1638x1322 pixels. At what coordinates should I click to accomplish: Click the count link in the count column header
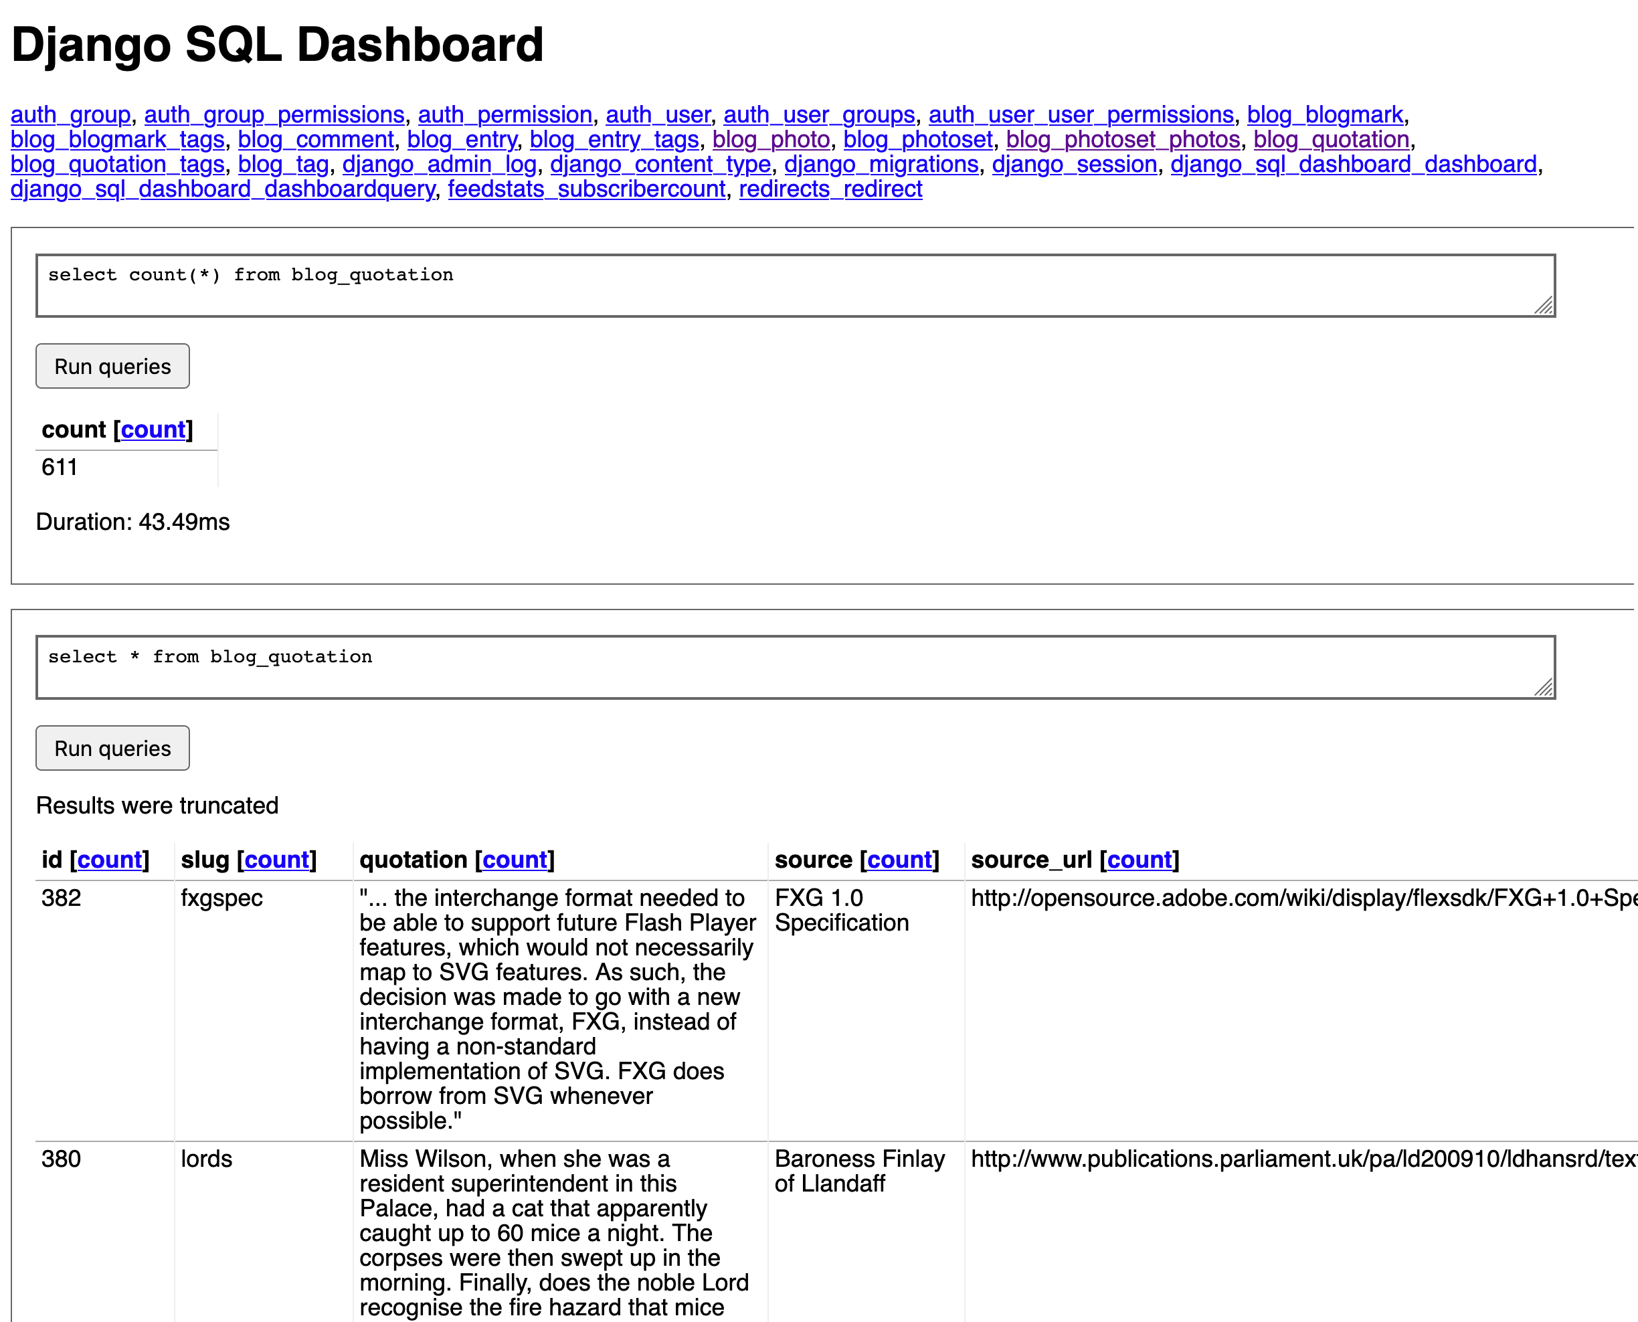click(x=153, y=430)
